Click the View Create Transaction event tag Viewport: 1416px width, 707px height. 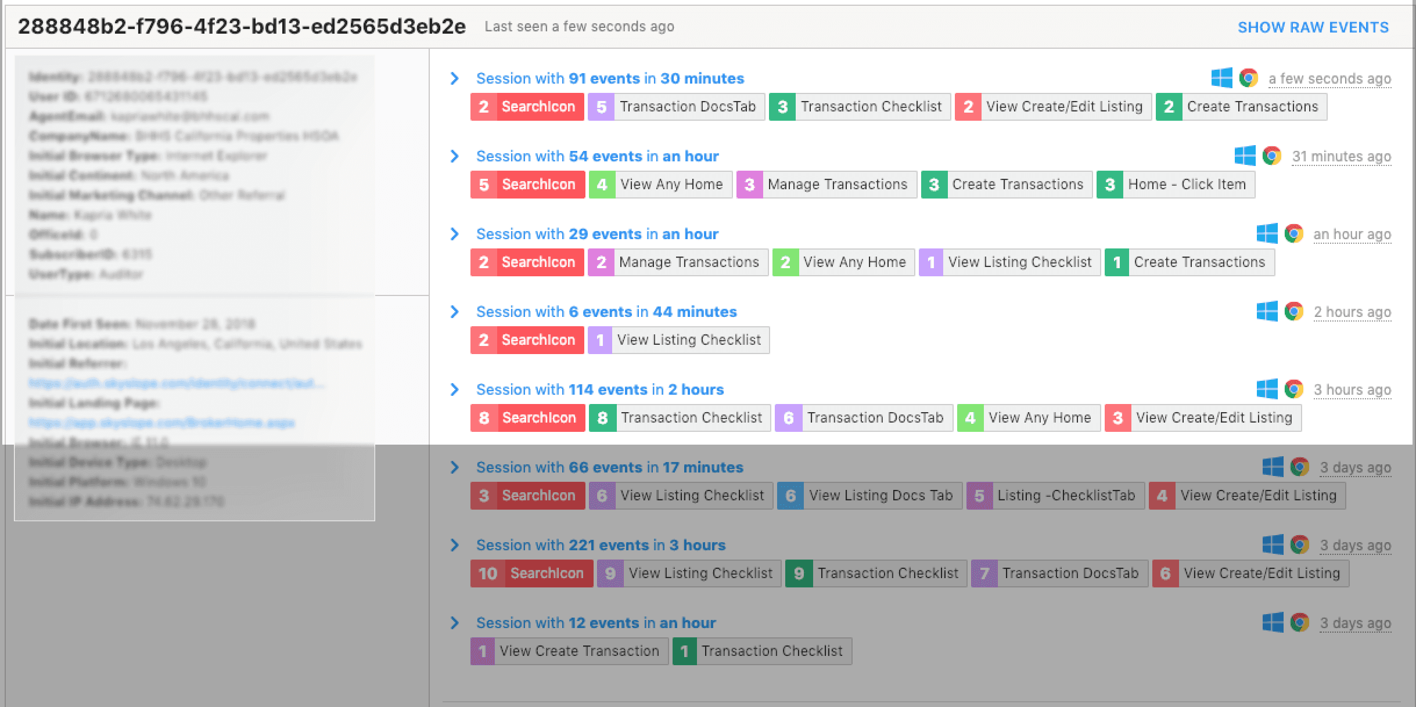pos(569,651)
